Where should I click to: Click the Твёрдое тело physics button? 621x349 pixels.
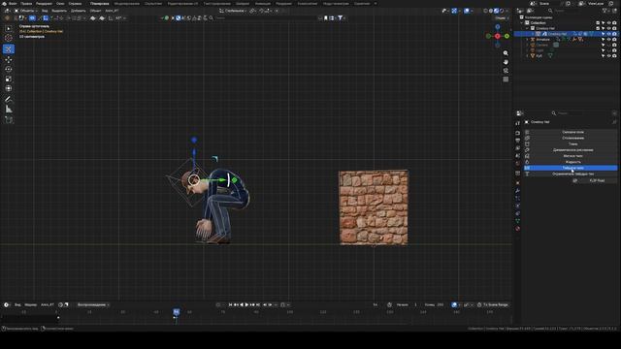[571, 168]
